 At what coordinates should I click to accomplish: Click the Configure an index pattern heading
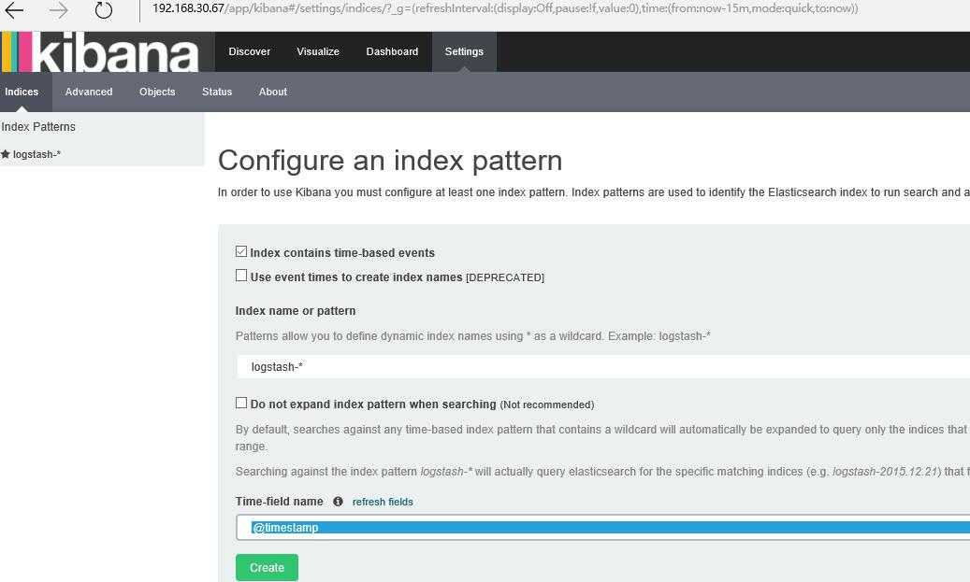click(390, 161)
